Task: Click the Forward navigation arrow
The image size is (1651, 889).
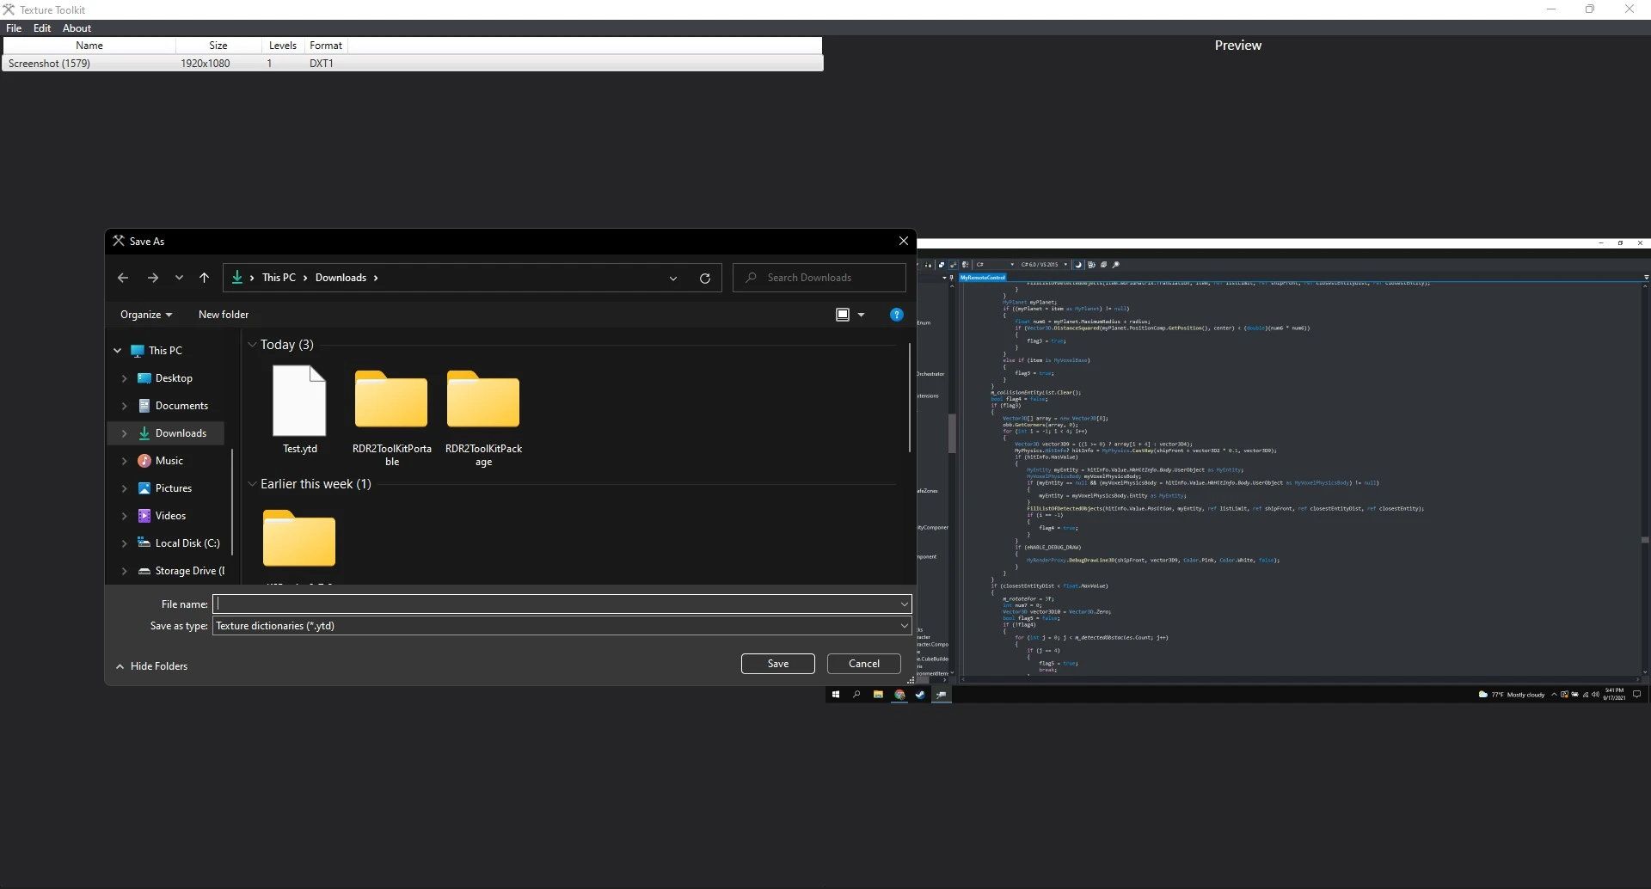Action: pos(153,278)
